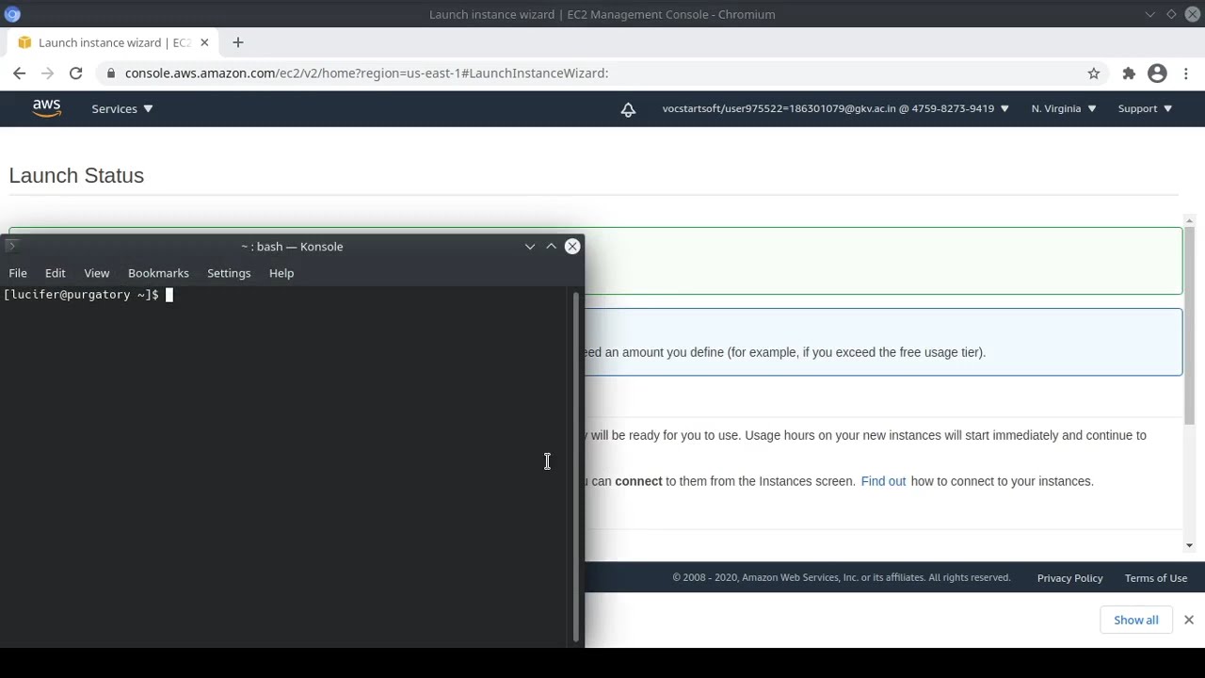
Task: Click the forward navigation arrow in Chromium
Action: (x=47, y=73)
